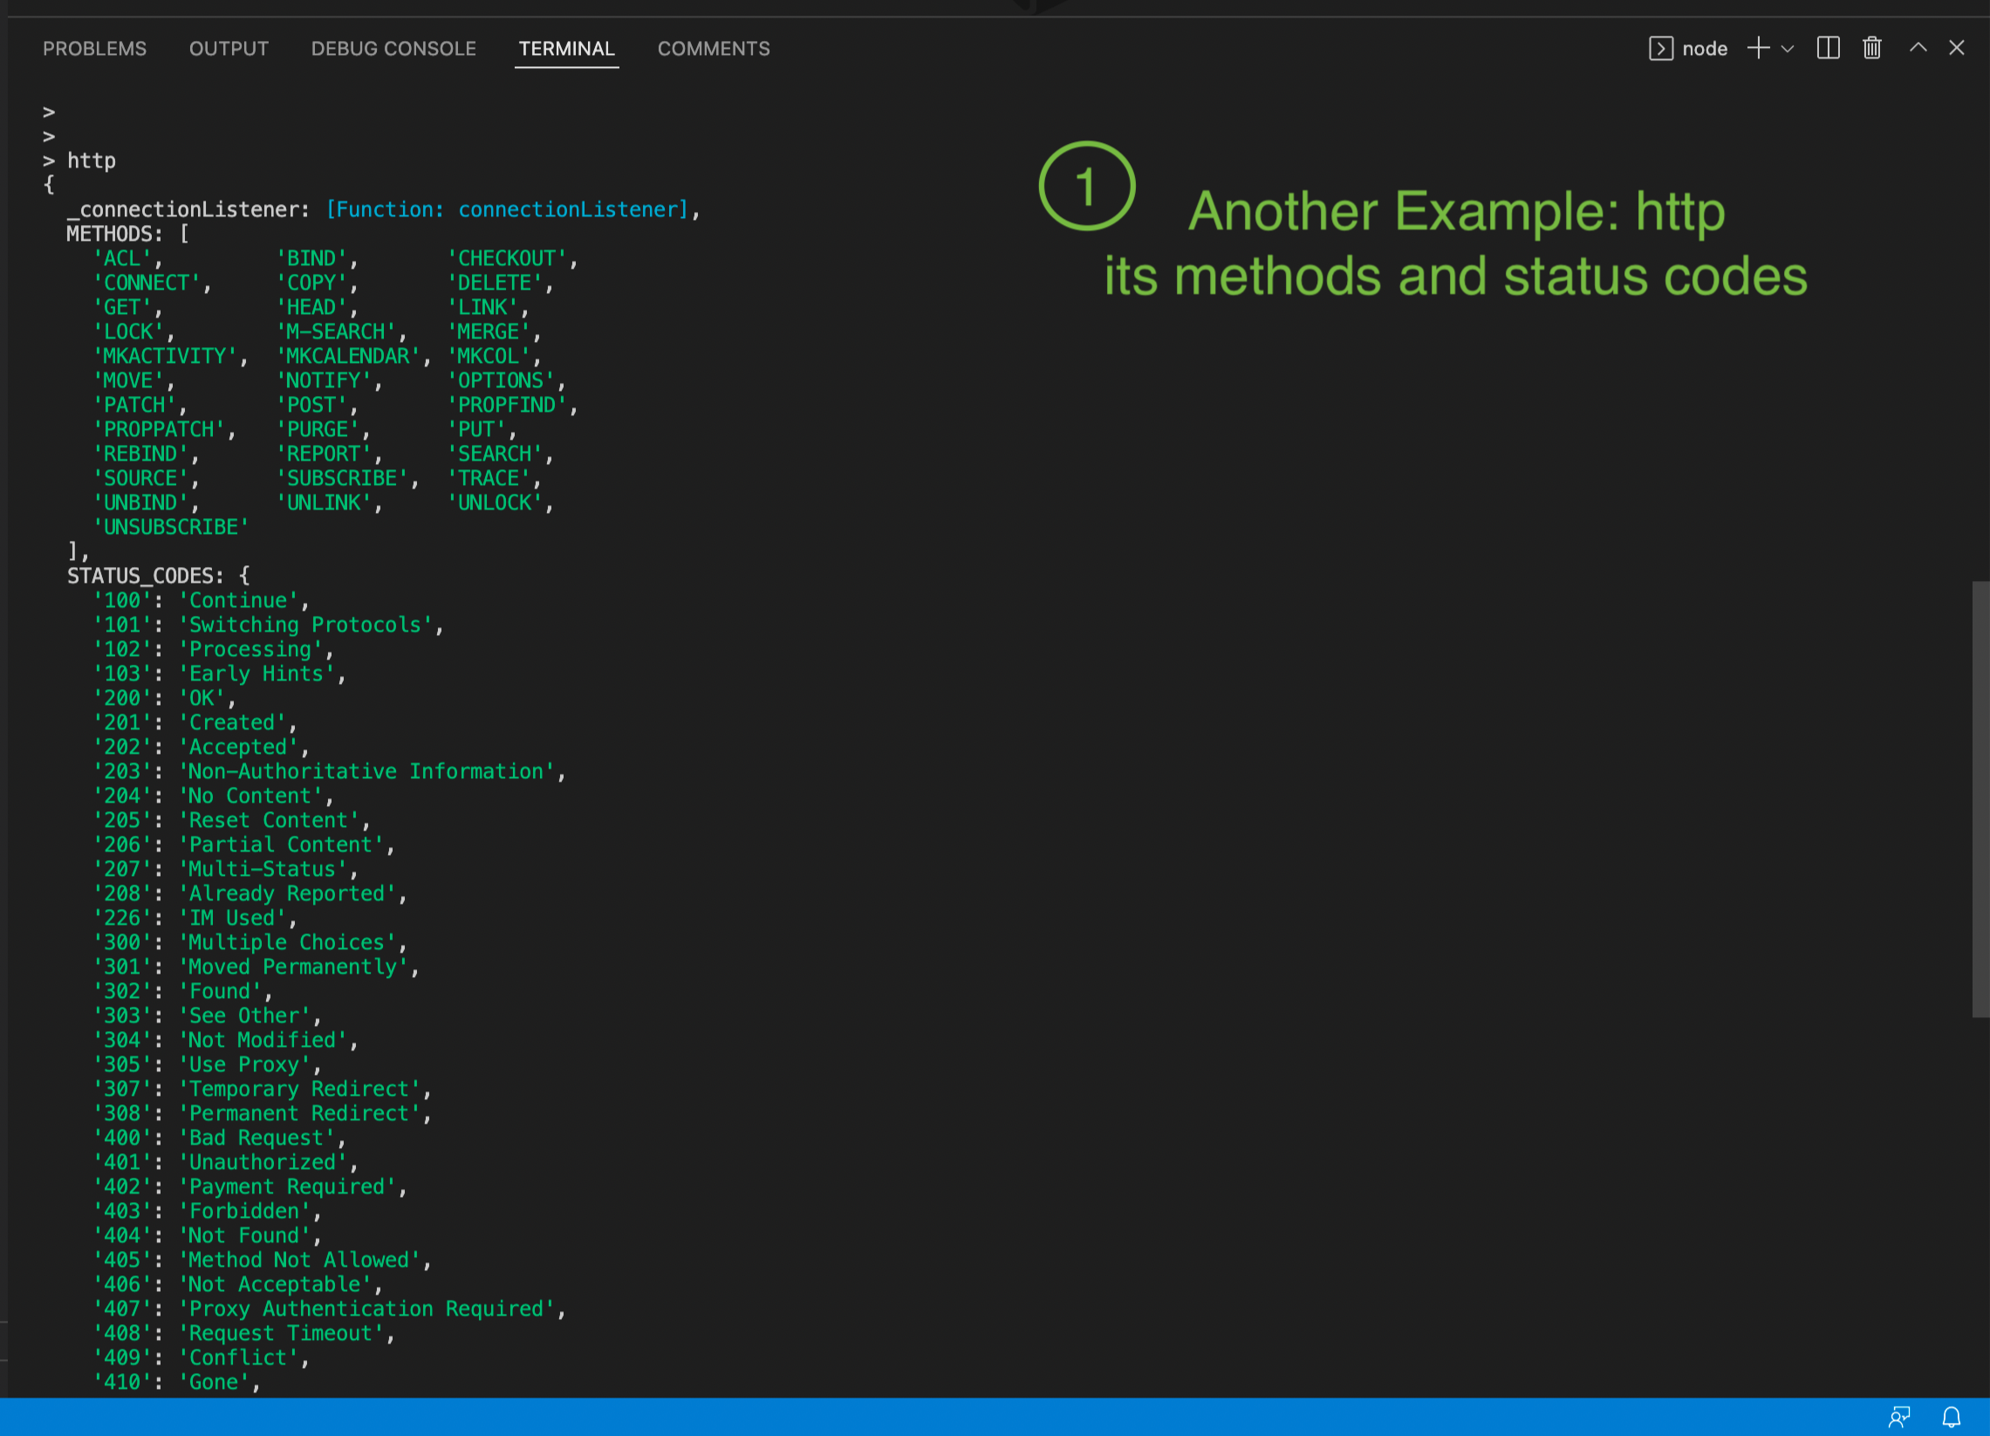Open the COMMENTS tab
Viewport: 1990px width, 1436px height.
714,49
